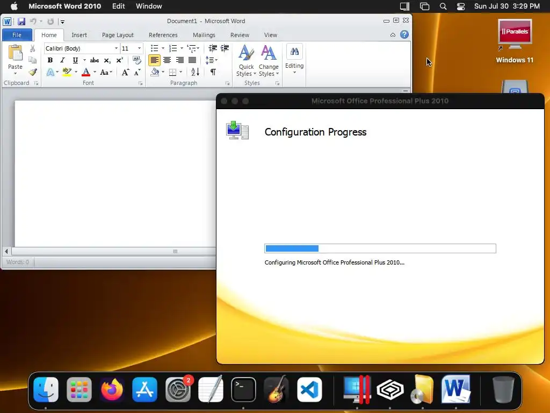Click the Words: 0 status bar counter
550x413 pixels.
point(18,262)
